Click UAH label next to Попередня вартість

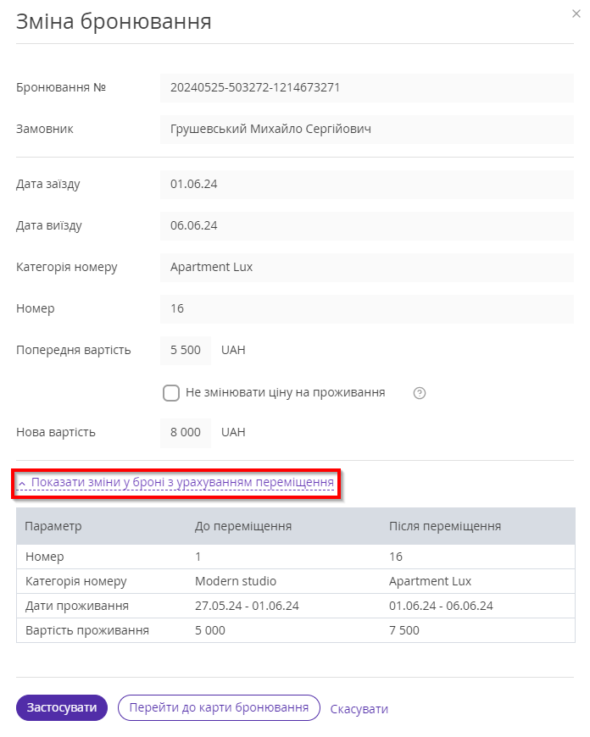(x=233, y=350)
